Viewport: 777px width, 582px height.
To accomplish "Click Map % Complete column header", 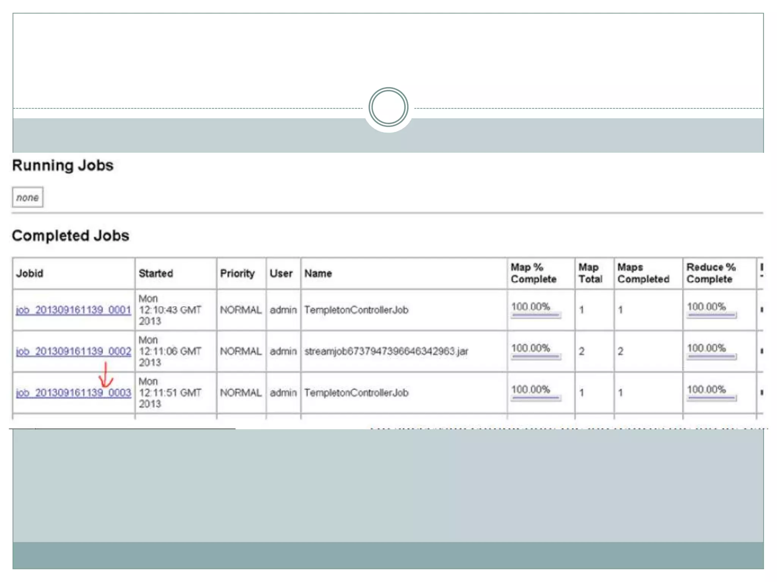I will pyautogui.click(x=533, y=273).
